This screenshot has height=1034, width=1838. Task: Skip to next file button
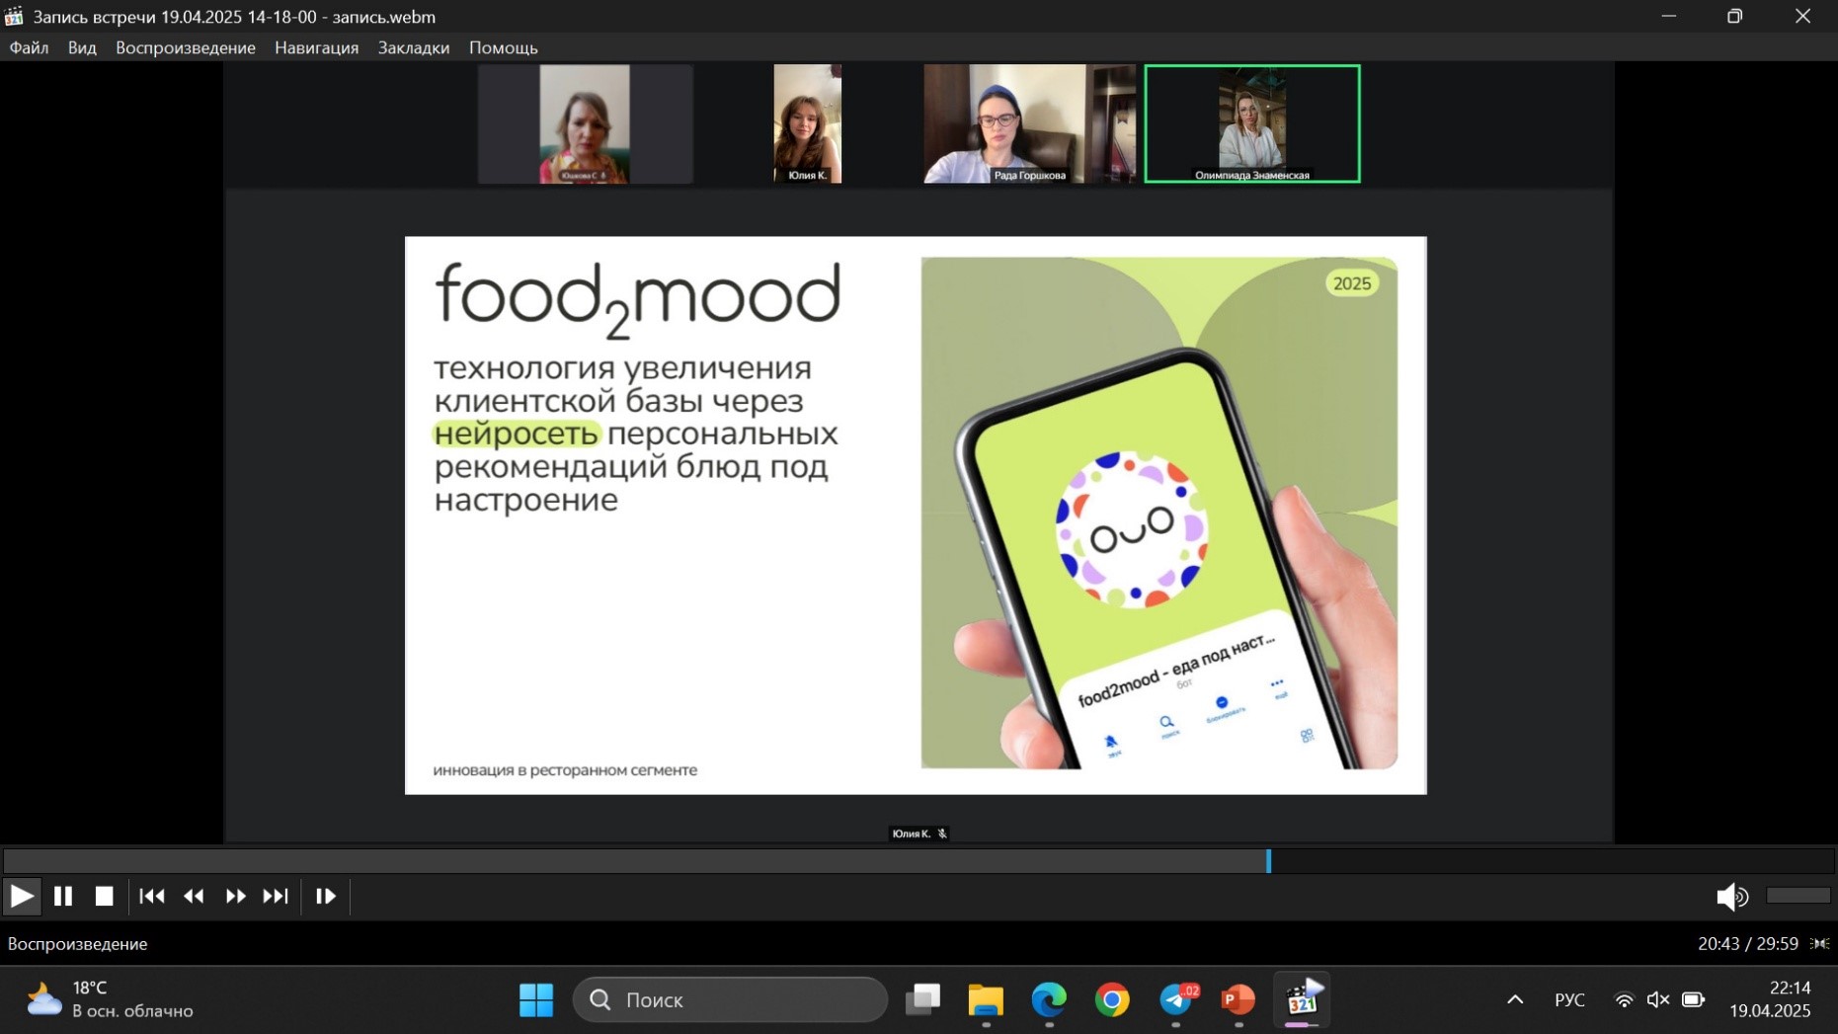tap(276, 897)
